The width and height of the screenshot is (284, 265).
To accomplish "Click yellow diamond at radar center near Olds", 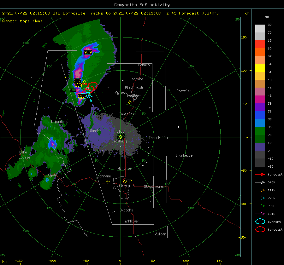I will coord(121,137).
